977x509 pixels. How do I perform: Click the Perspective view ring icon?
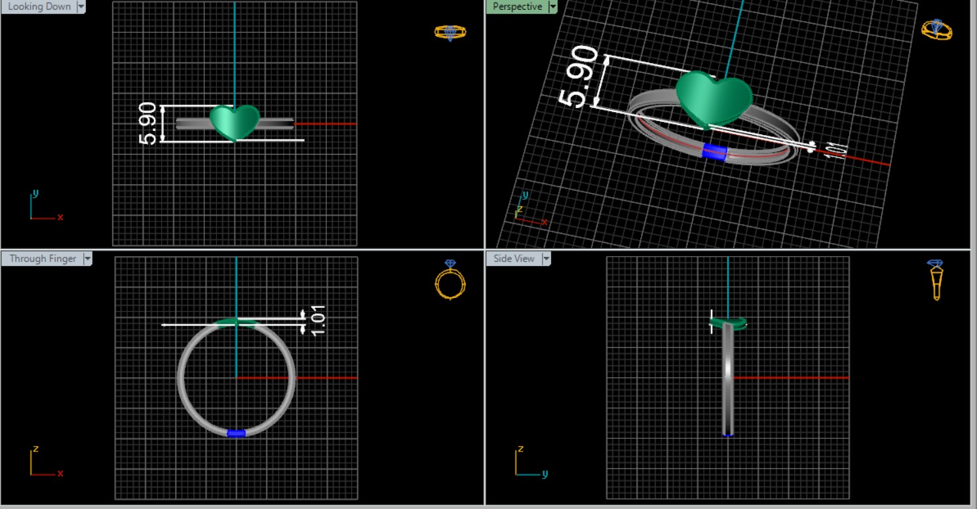point(936,29)
